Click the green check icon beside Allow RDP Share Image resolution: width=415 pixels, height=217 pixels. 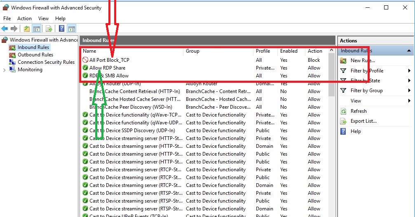pyautogui.click(x=85, y=68)
